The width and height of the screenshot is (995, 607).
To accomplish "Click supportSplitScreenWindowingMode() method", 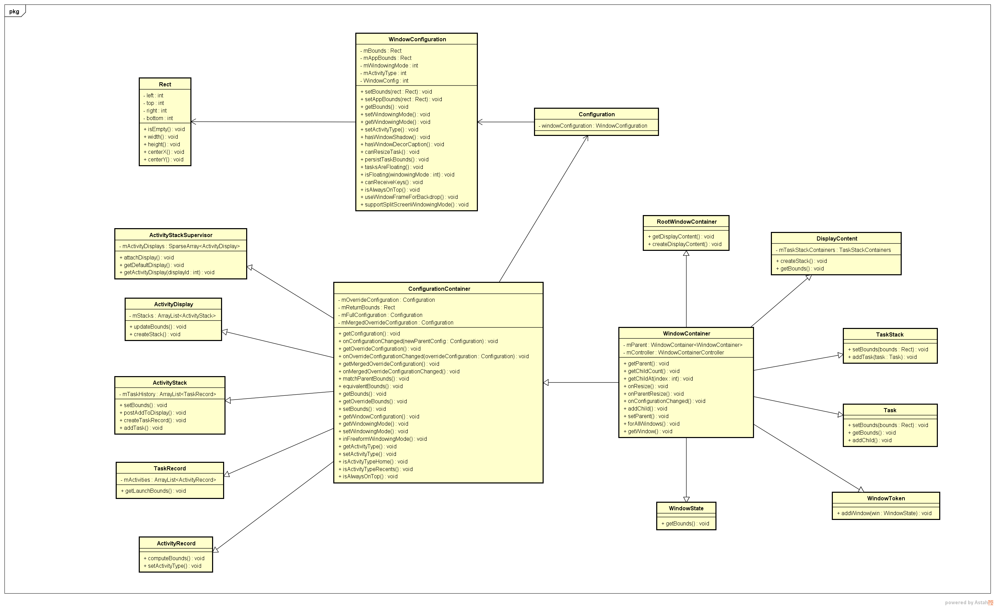I will point(414,205).
